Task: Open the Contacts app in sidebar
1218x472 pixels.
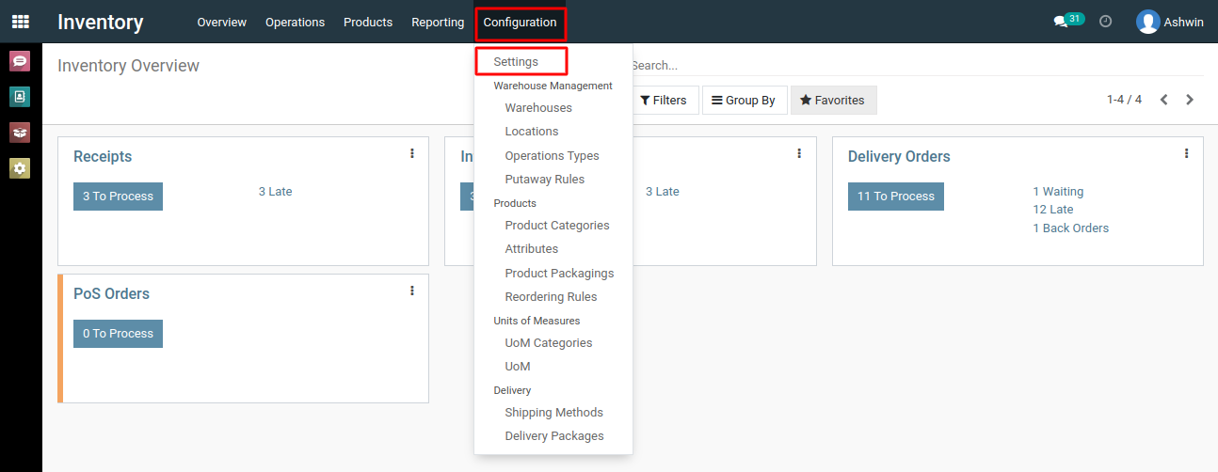Action: (x=20, y=97)
